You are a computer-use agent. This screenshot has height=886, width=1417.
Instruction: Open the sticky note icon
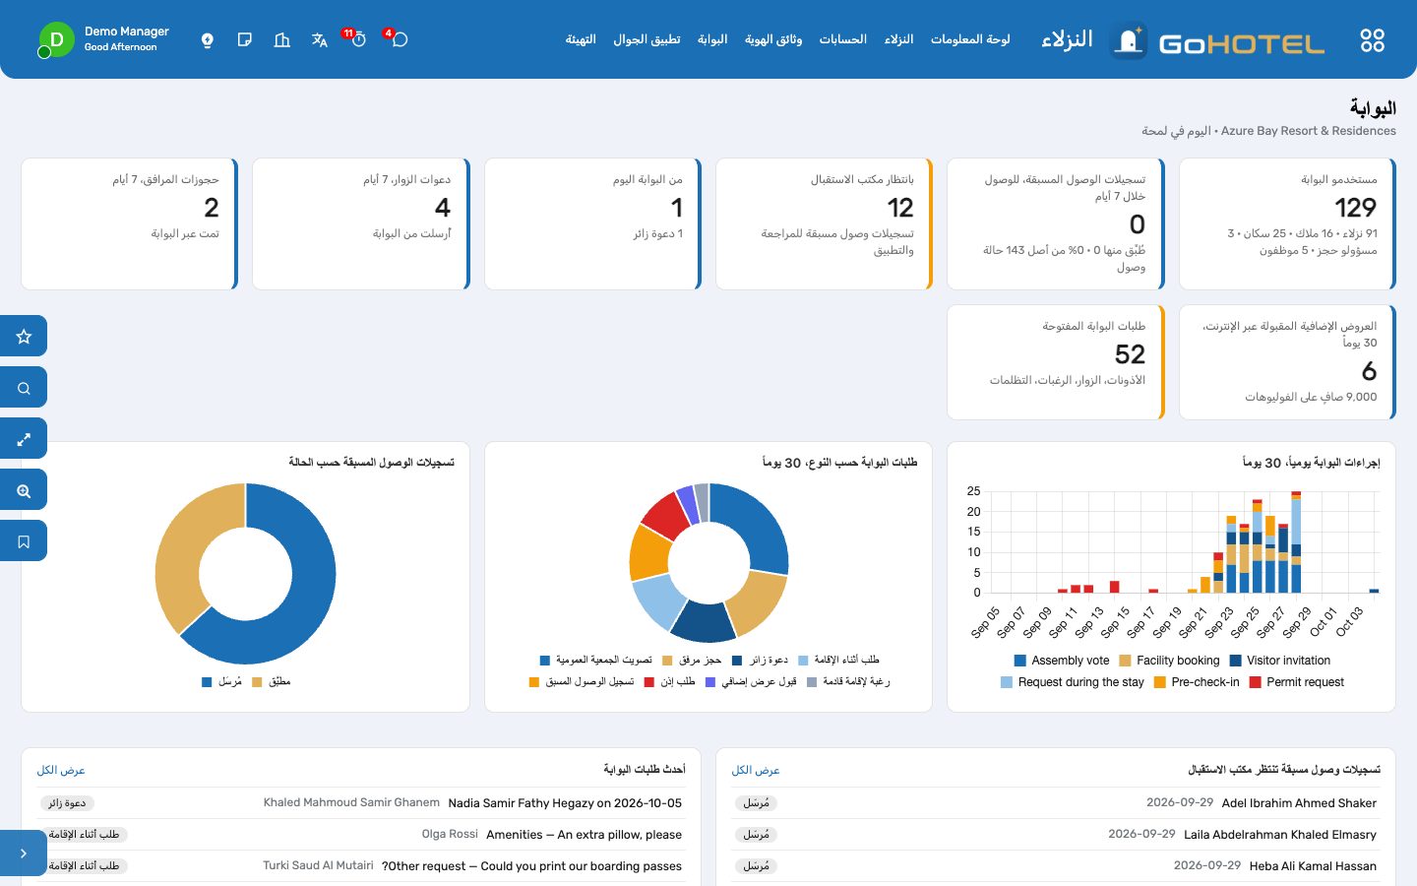[245, 39]
